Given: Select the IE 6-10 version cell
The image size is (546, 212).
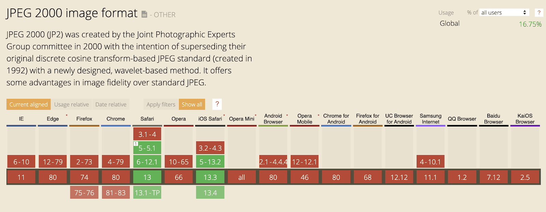Looking at the screenshot, I should 21,162.
